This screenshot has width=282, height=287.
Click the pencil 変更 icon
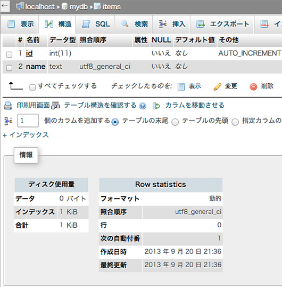click(x=217, y=87)
